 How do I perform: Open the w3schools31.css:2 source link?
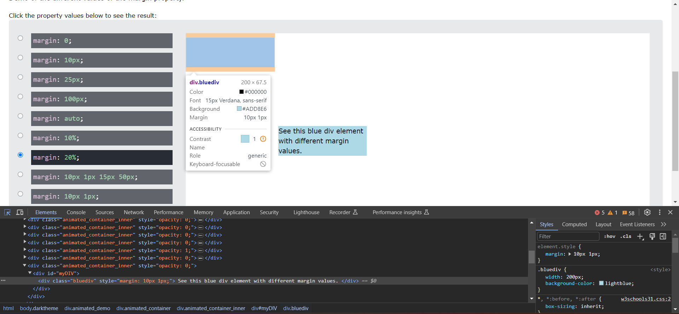pos(646,299)
